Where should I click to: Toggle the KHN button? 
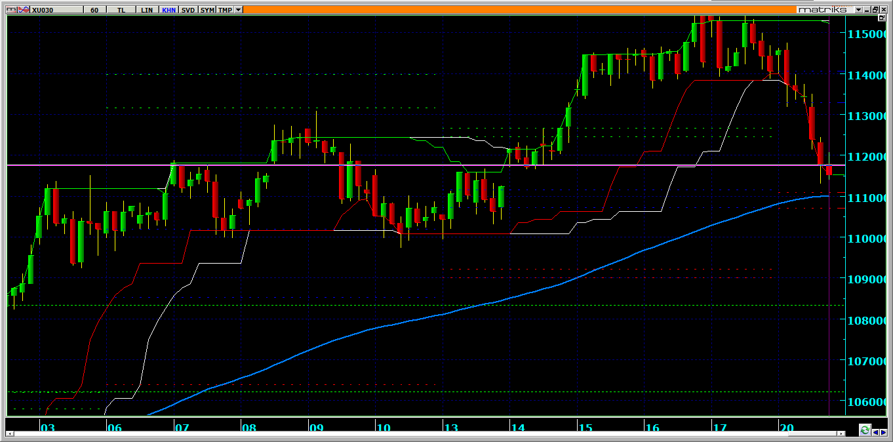(169, 10)
